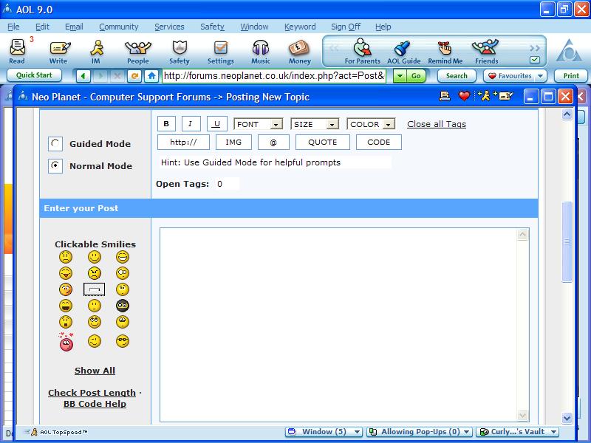Insert the angry smiley
591x443 pixels.
point(95,273)
